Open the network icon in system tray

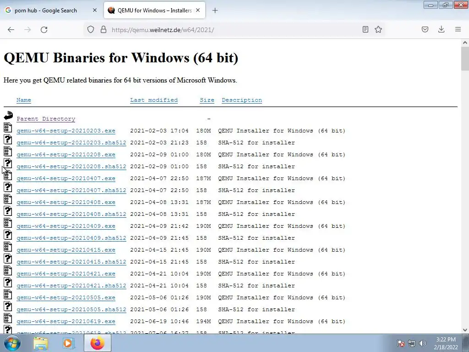coord(412,343)
